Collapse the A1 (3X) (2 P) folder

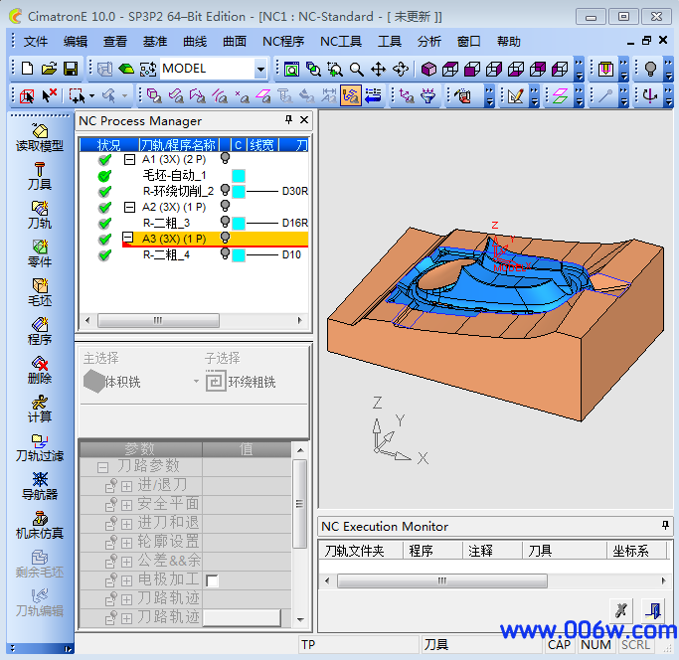pos(129,159)
